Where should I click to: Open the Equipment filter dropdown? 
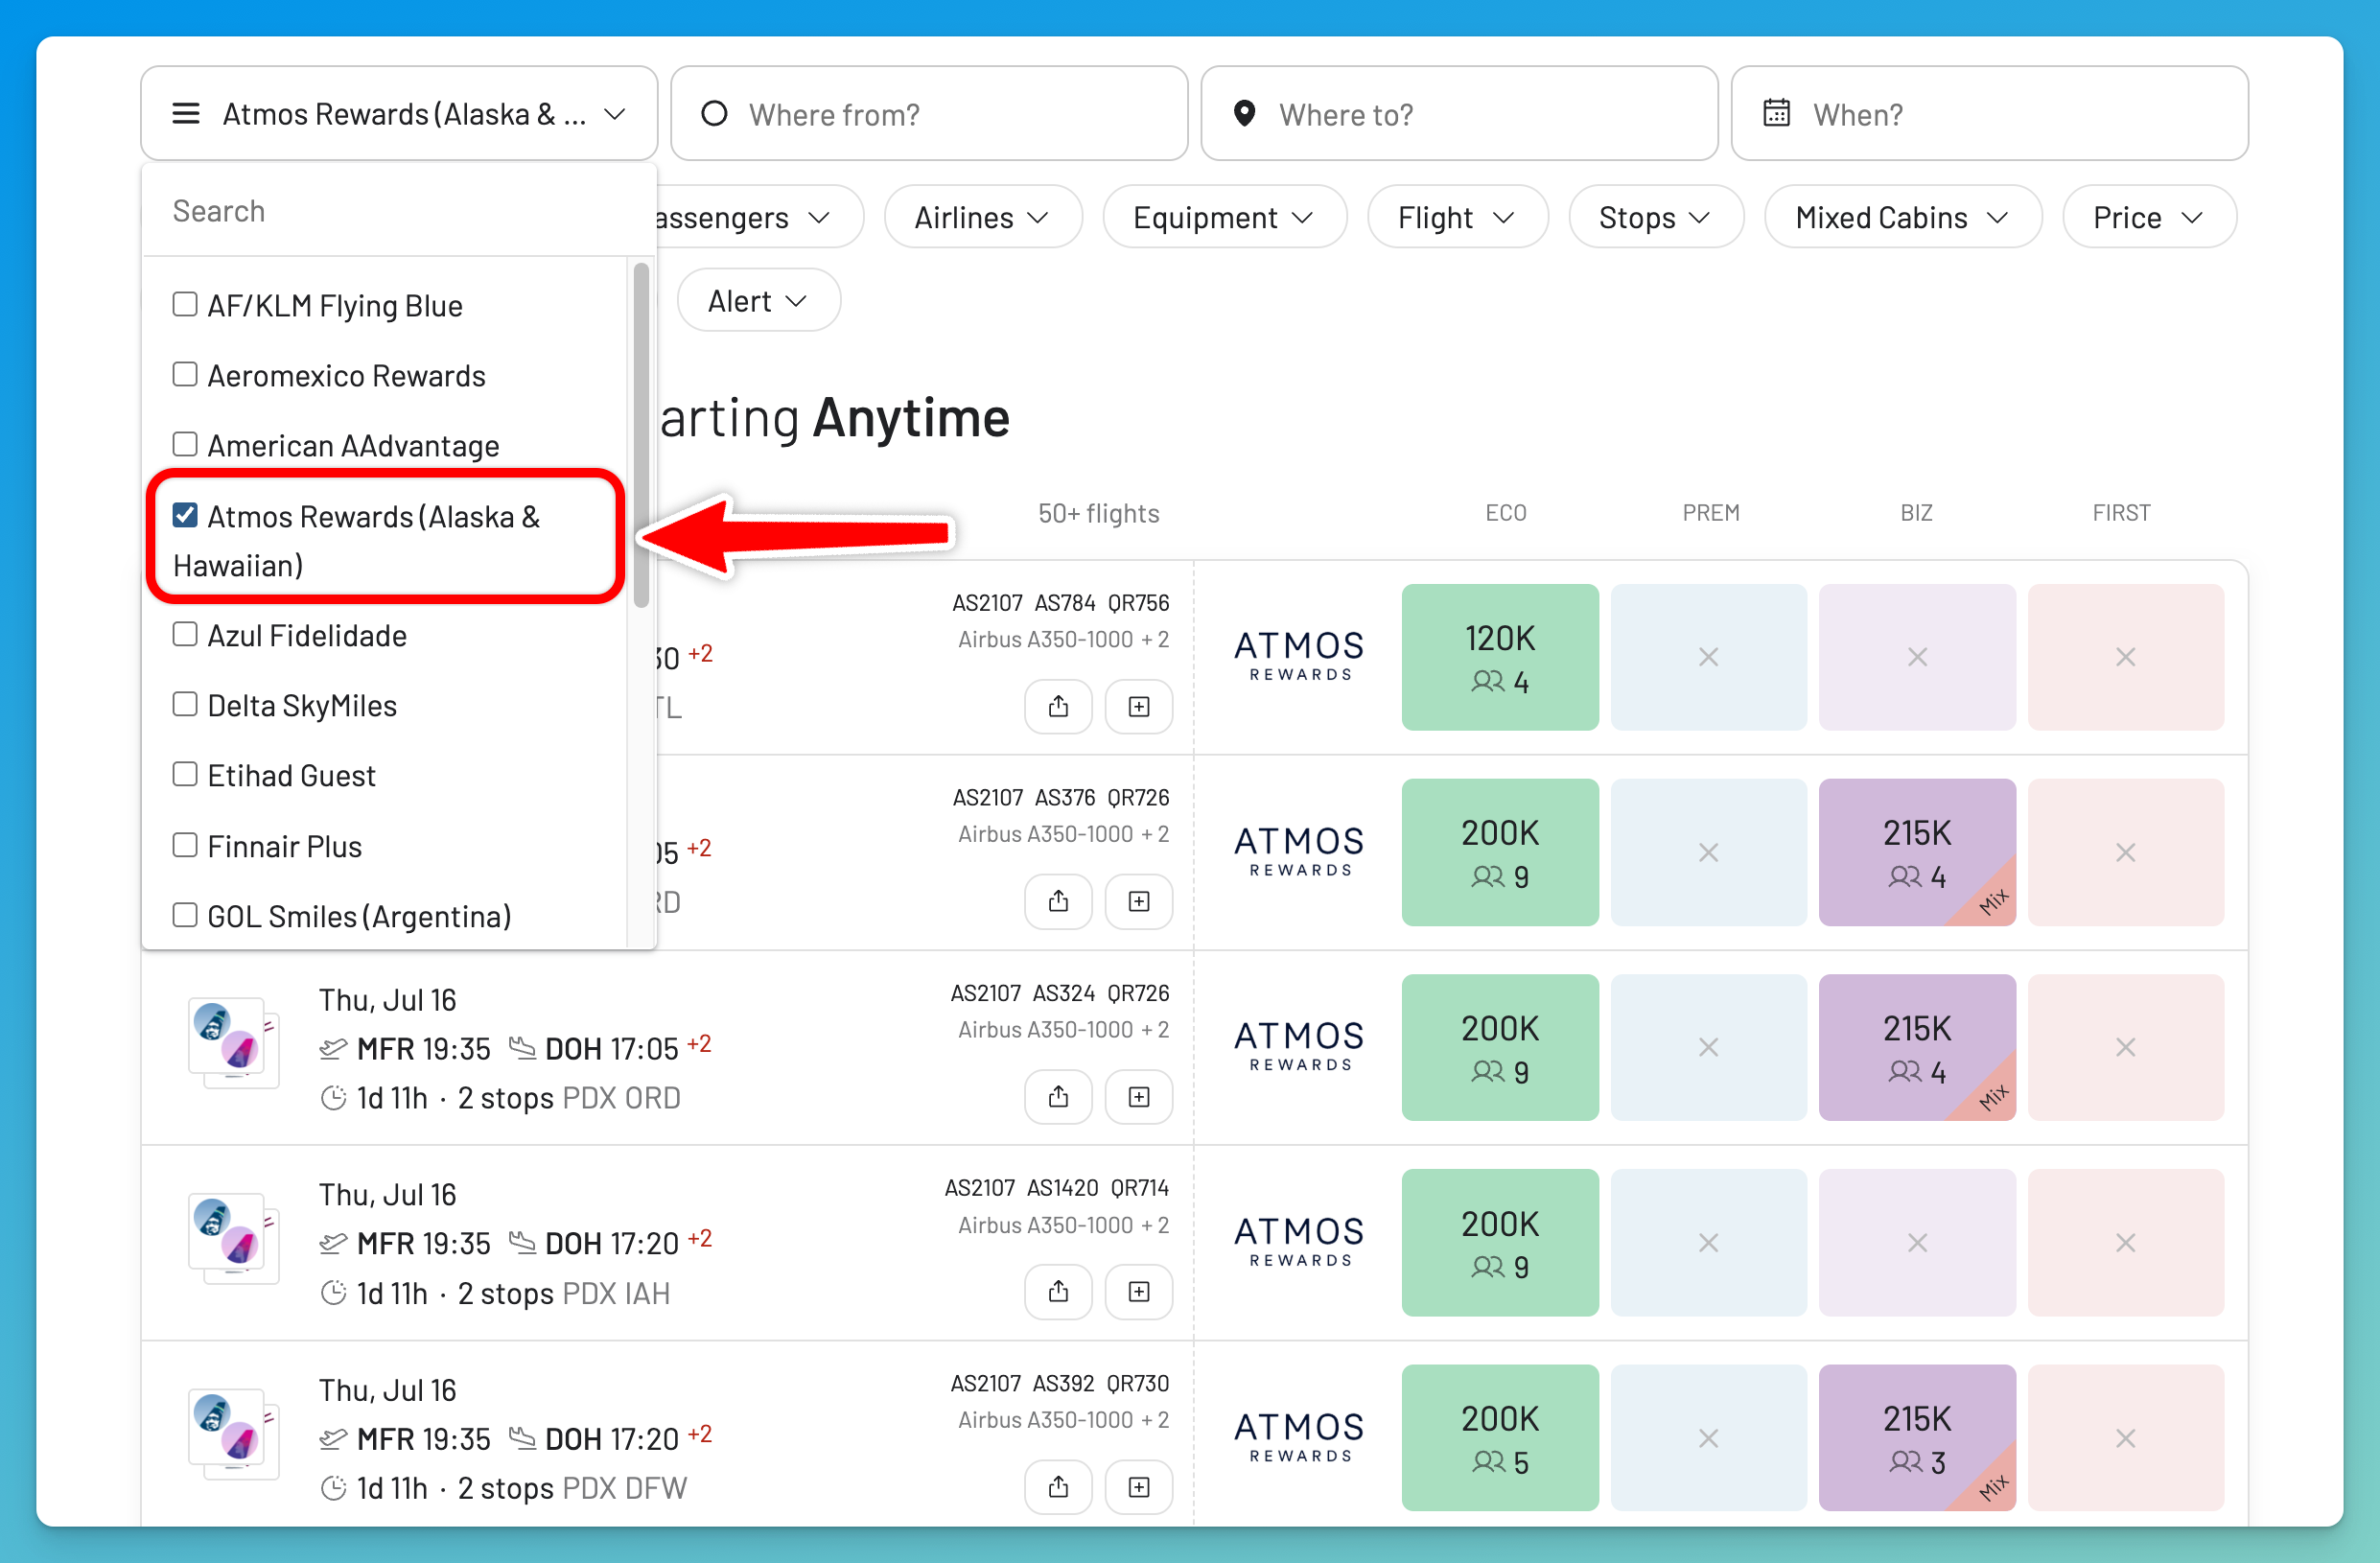coord(1224,217)
